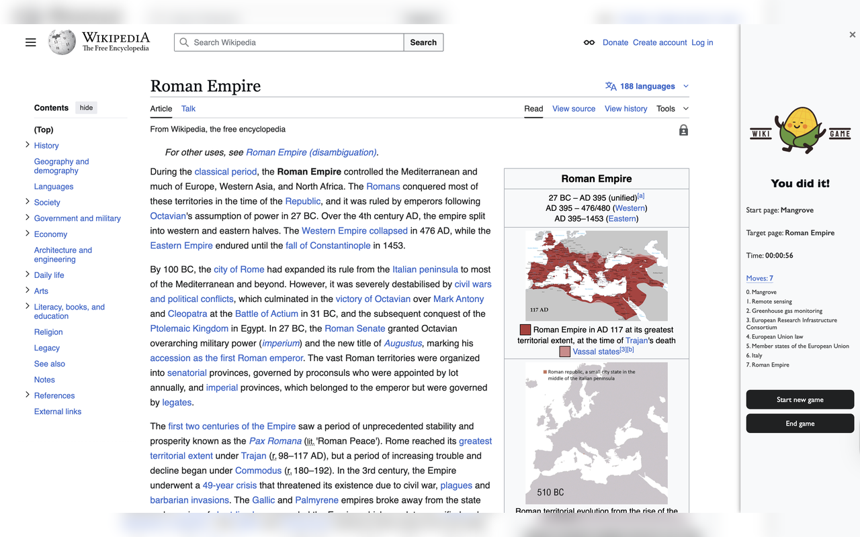
Task: Go to Legacy section in contents
Action: (x=47, y=348)
